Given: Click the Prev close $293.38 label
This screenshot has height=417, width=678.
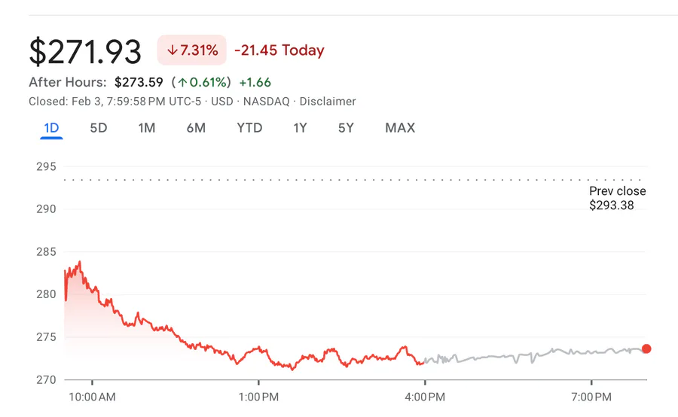Looking at the screenshot, I should [x=617, y=198].
